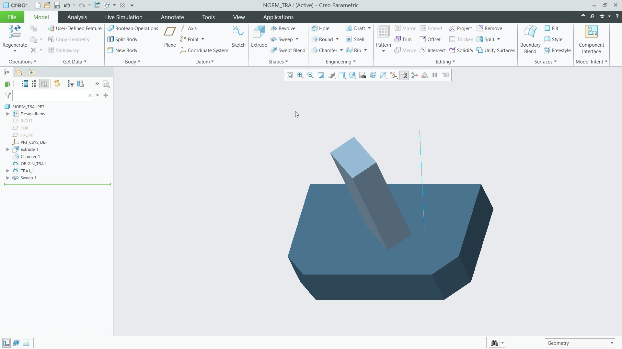Expand the Sweep 1 tree node

point(8,178)
